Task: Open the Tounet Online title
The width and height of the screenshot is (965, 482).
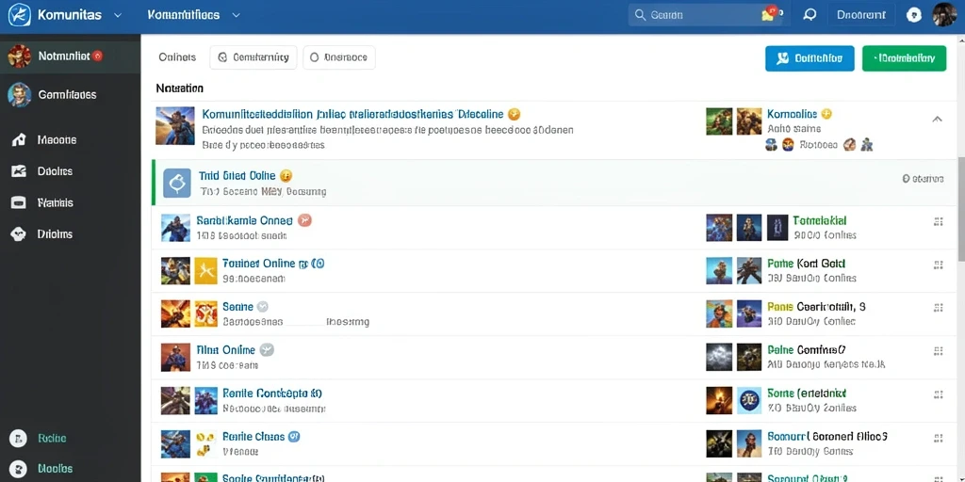Action: [x=258, y=264]
